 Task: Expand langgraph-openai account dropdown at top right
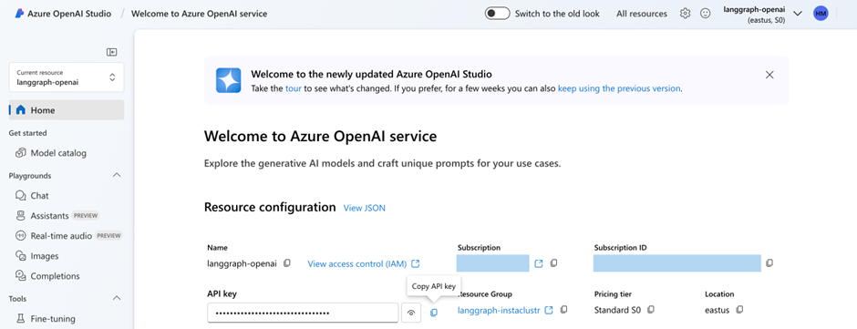[798, 14]
